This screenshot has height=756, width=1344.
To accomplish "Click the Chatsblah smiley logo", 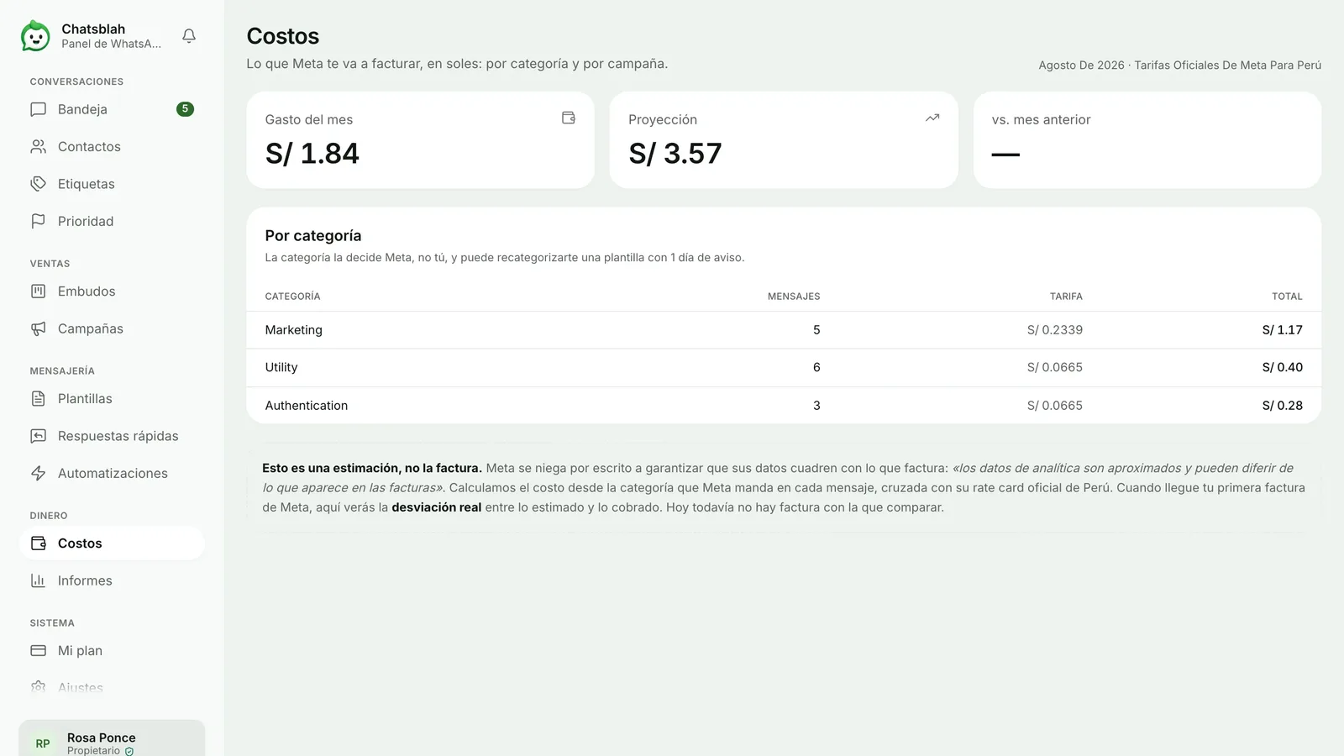I will [x=35, y=36].
